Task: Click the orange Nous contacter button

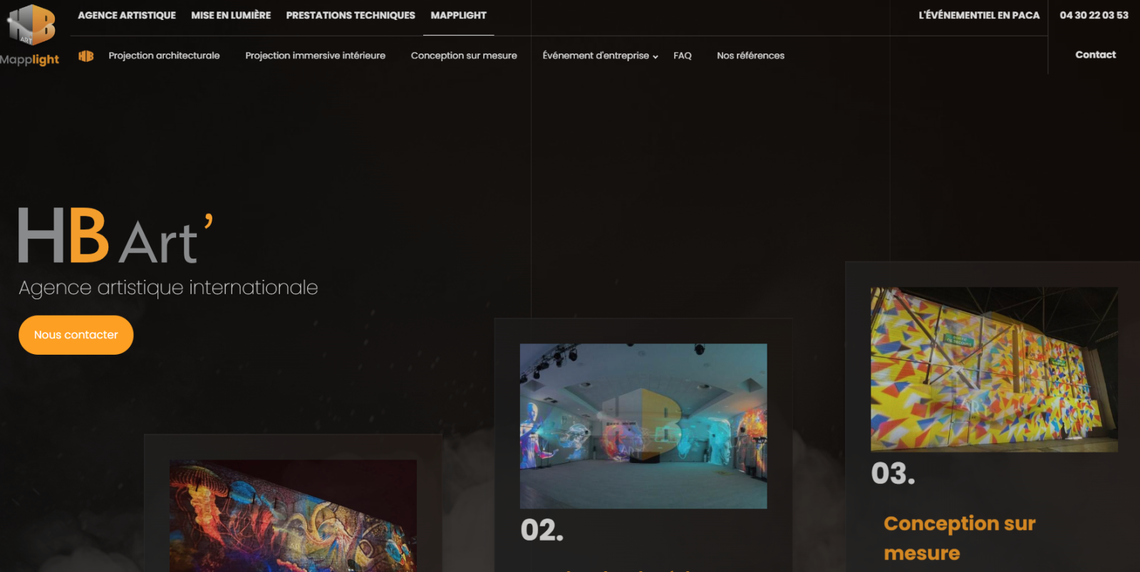Action: (76, 335)
